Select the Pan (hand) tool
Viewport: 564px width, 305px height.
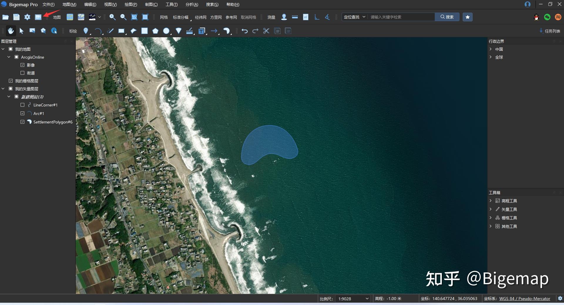[x=11, y=31]
